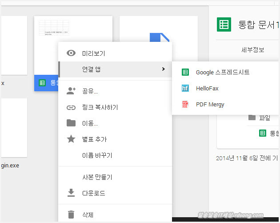Click the eye icon beside 미리보기

click(x=71, y=53)
